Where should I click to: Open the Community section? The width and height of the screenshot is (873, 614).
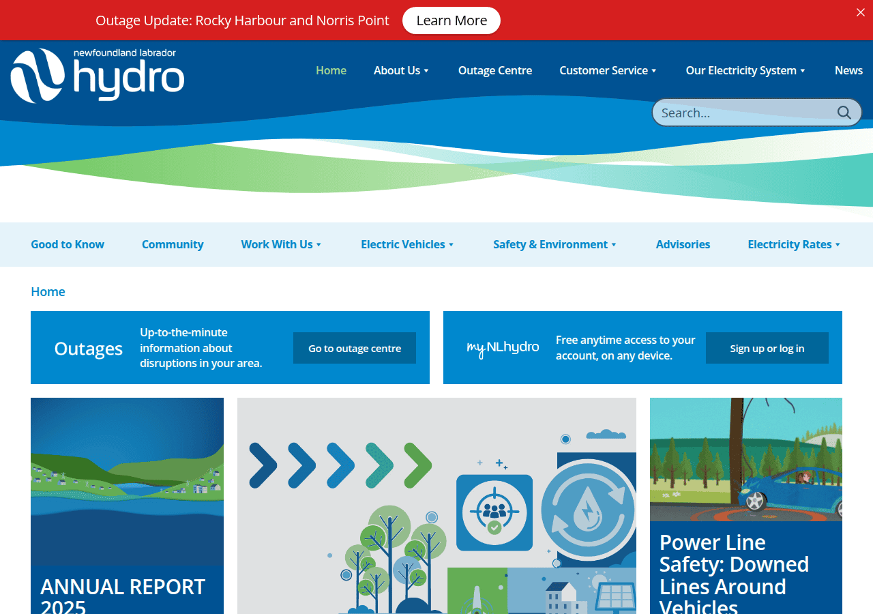coord(173,244)
